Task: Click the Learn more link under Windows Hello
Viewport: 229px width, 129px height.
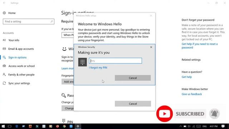Action: coord(68,68)
